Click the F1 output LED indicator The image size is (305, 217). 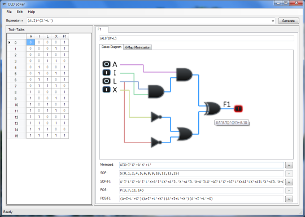coord(238,109)
